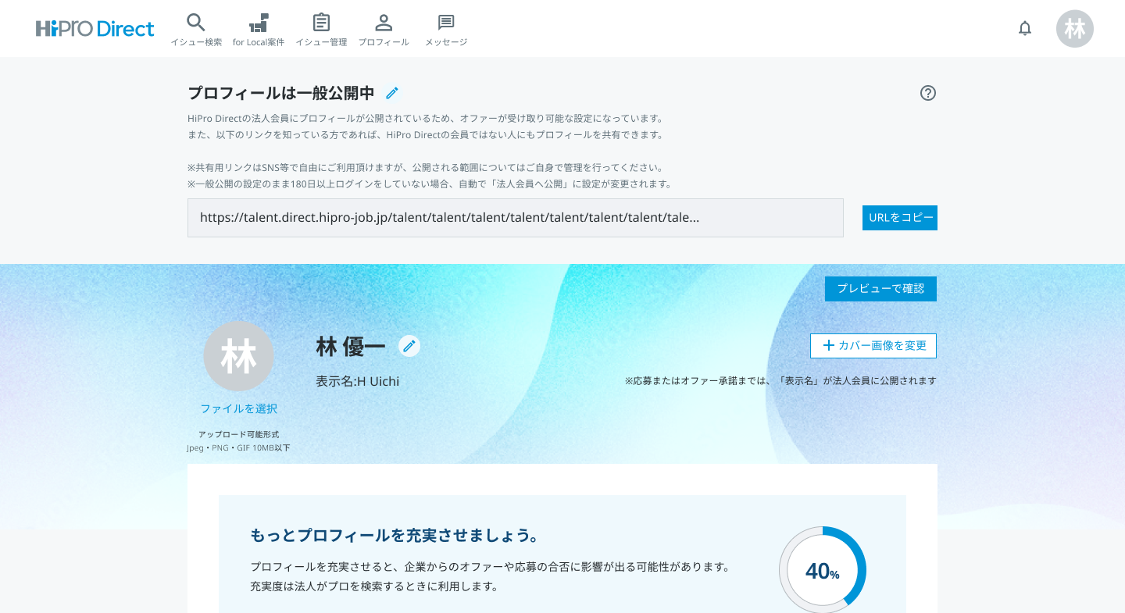This screenshot has height=613, width=1125.
Task: Open the notification bell
Action: pos(1025,28)
